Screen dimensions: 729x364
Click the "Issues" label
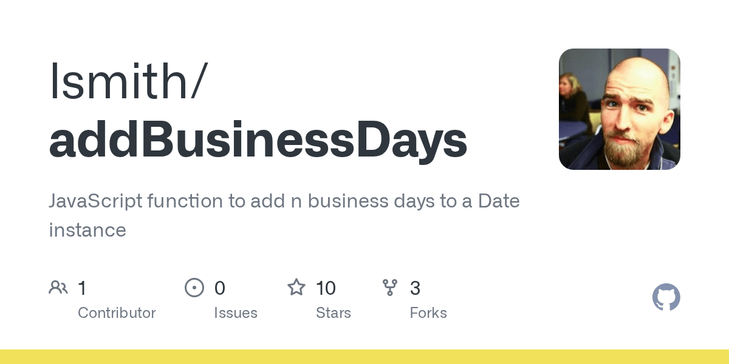point(236,313)
